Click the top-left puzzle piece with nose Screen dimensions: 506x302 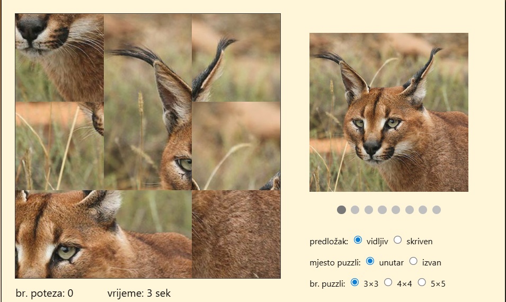tap(59, 57)
